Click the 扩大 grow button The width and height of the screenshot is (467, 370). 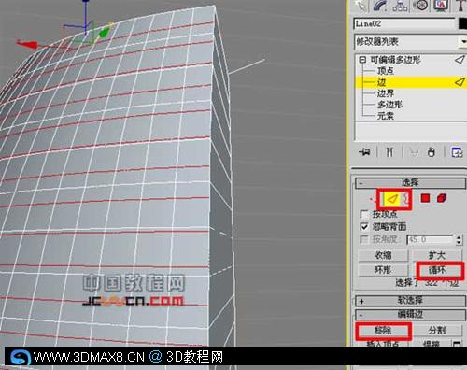coord(437,255)
